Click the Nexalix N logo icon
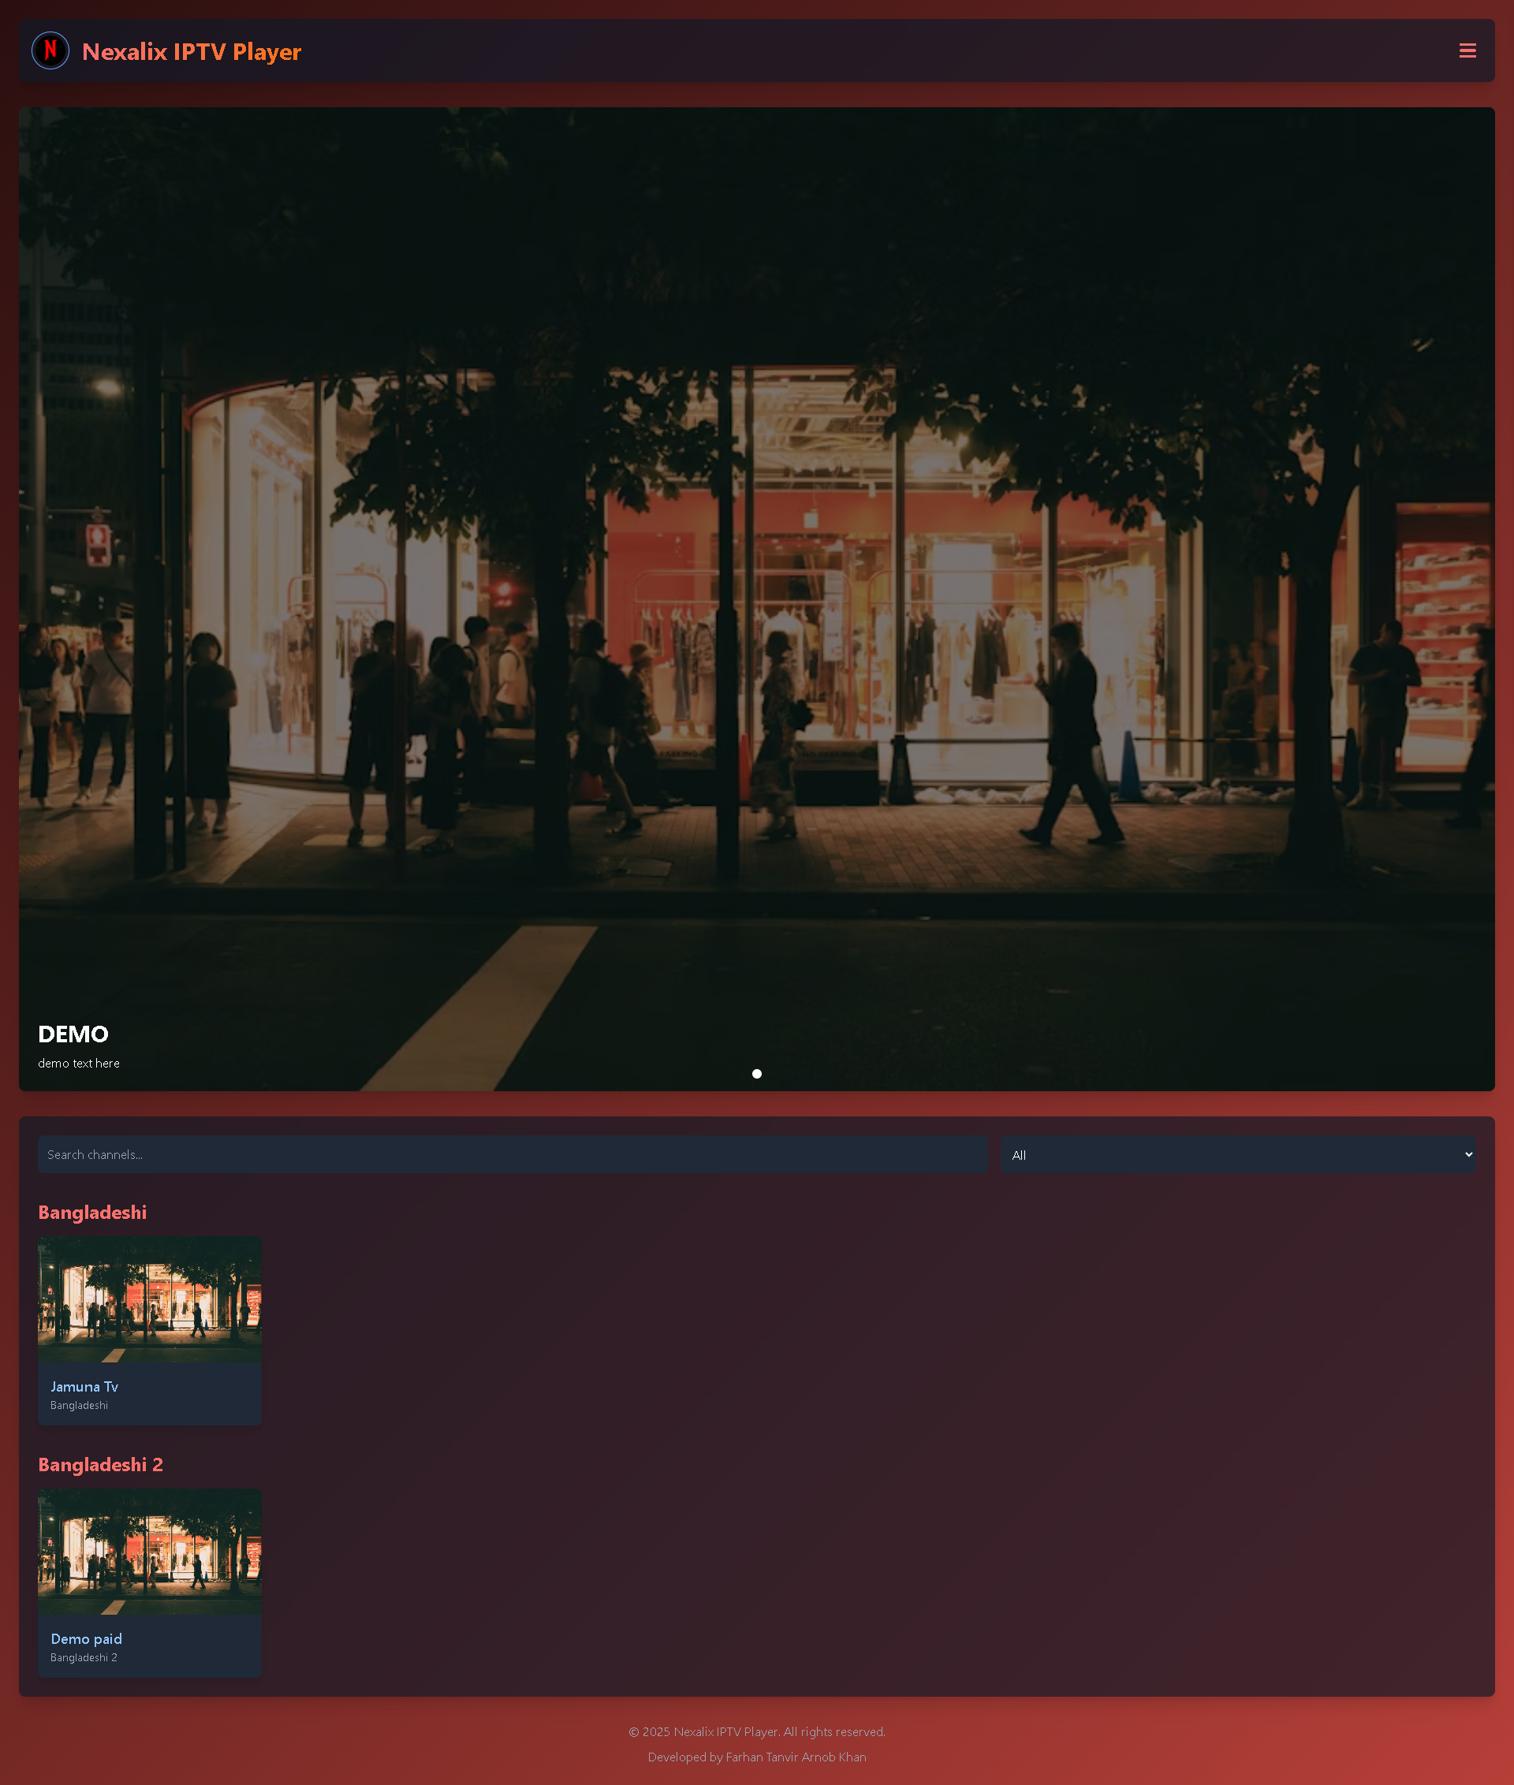This screenshot has width=1514, height=1785. tap(50, 50)
